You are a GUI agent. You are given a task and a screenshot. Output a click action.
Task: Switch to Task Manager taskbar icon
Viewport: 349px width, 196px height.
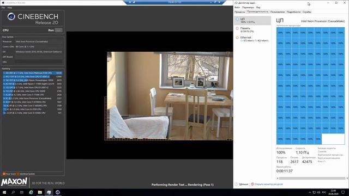pos(49,192)
